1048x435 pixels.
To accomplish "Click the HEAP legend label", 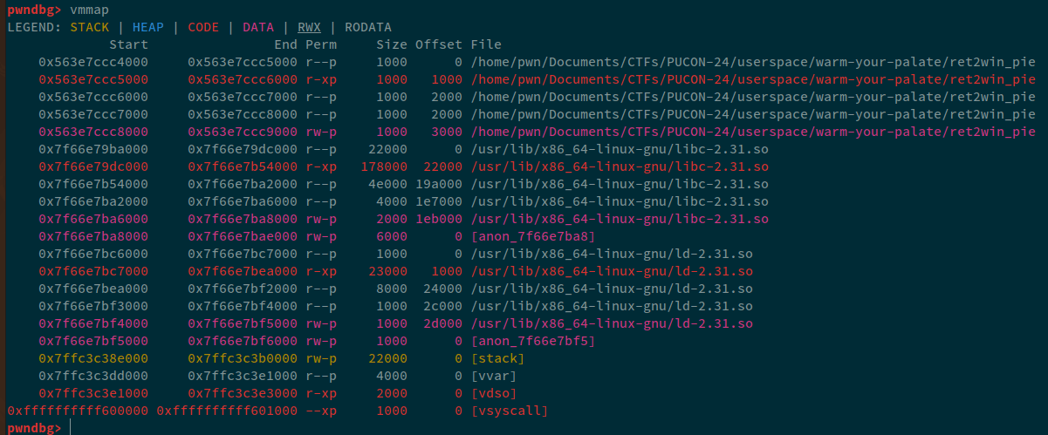I will point(147,27).
